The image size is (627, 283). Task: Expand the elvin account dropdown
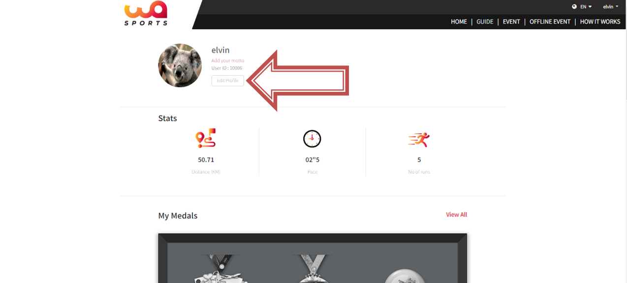[x=611, y=7]
